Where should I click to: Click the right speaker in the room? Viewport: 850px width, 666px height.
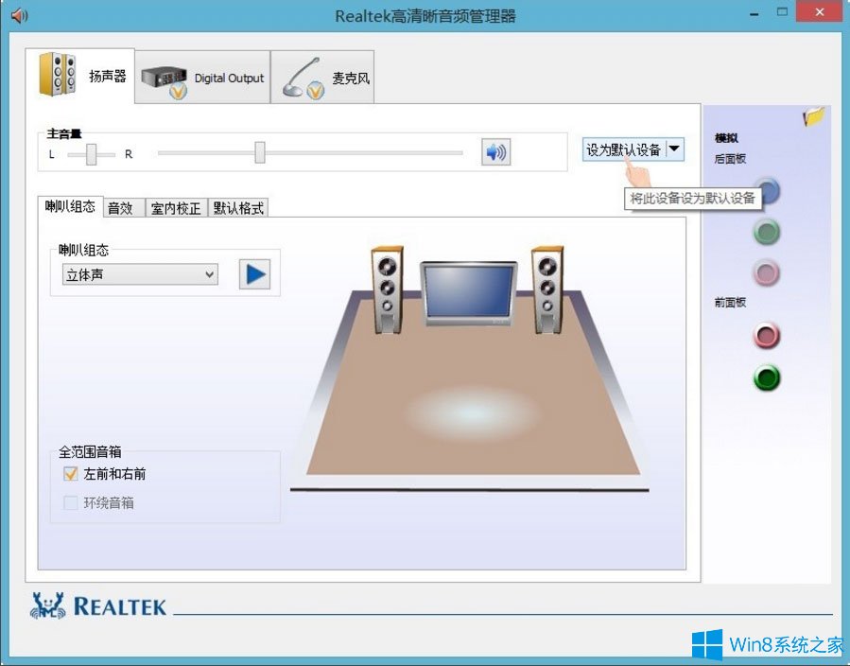click(547, 289)
